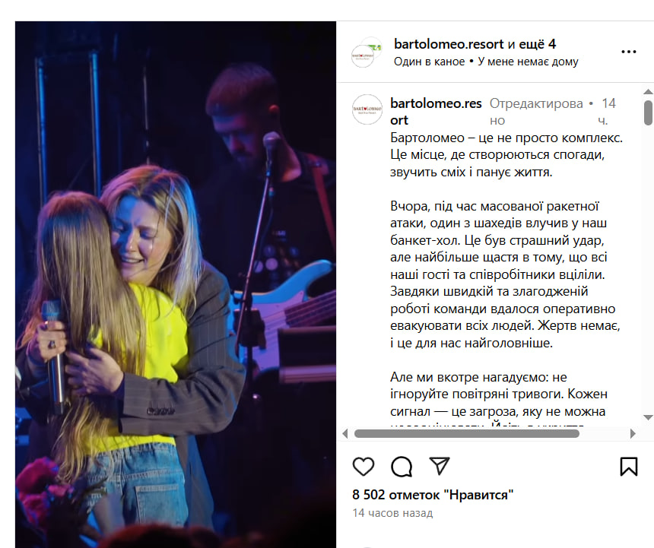
Task: Share the post via paper plane icon
Action: click(x=440, y=466)
